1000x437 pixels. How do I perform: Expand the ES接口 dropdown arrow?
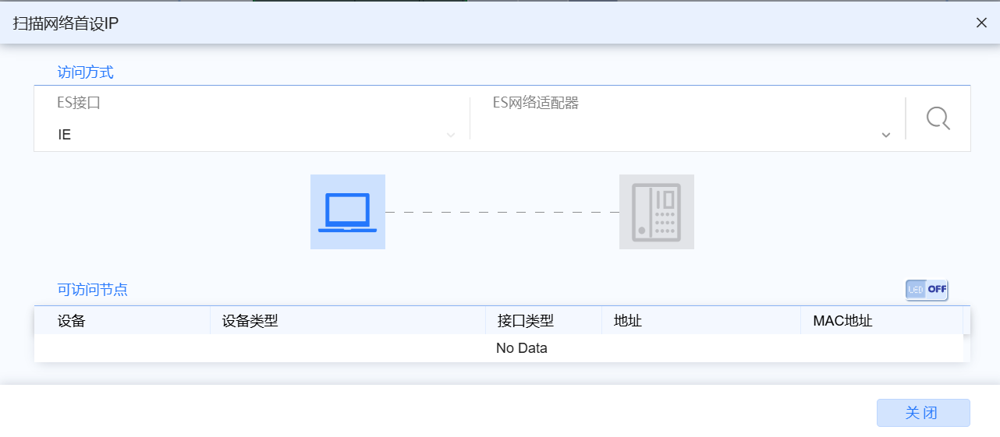pos(450,136)
